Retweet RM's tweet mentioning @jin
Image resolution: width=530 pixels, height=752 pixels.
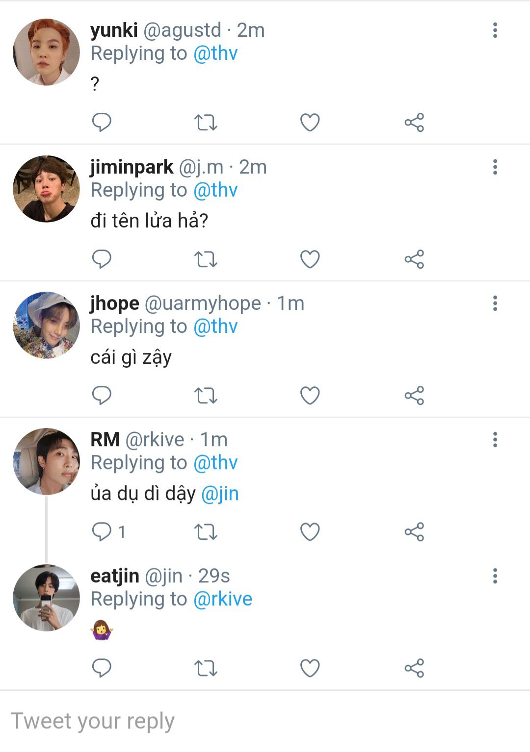click(206, 531)
